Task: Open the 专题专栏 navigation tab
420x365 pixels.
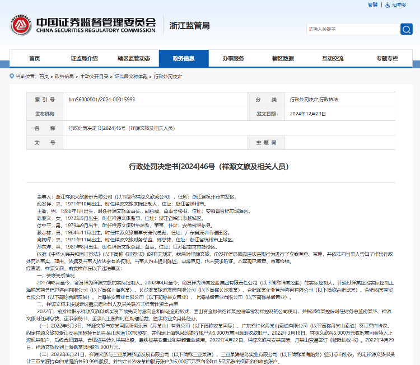Action: tap(387, 58)
